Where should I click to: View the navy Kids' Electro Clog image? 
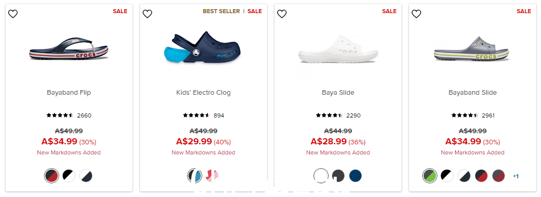(x=202, y=47)
